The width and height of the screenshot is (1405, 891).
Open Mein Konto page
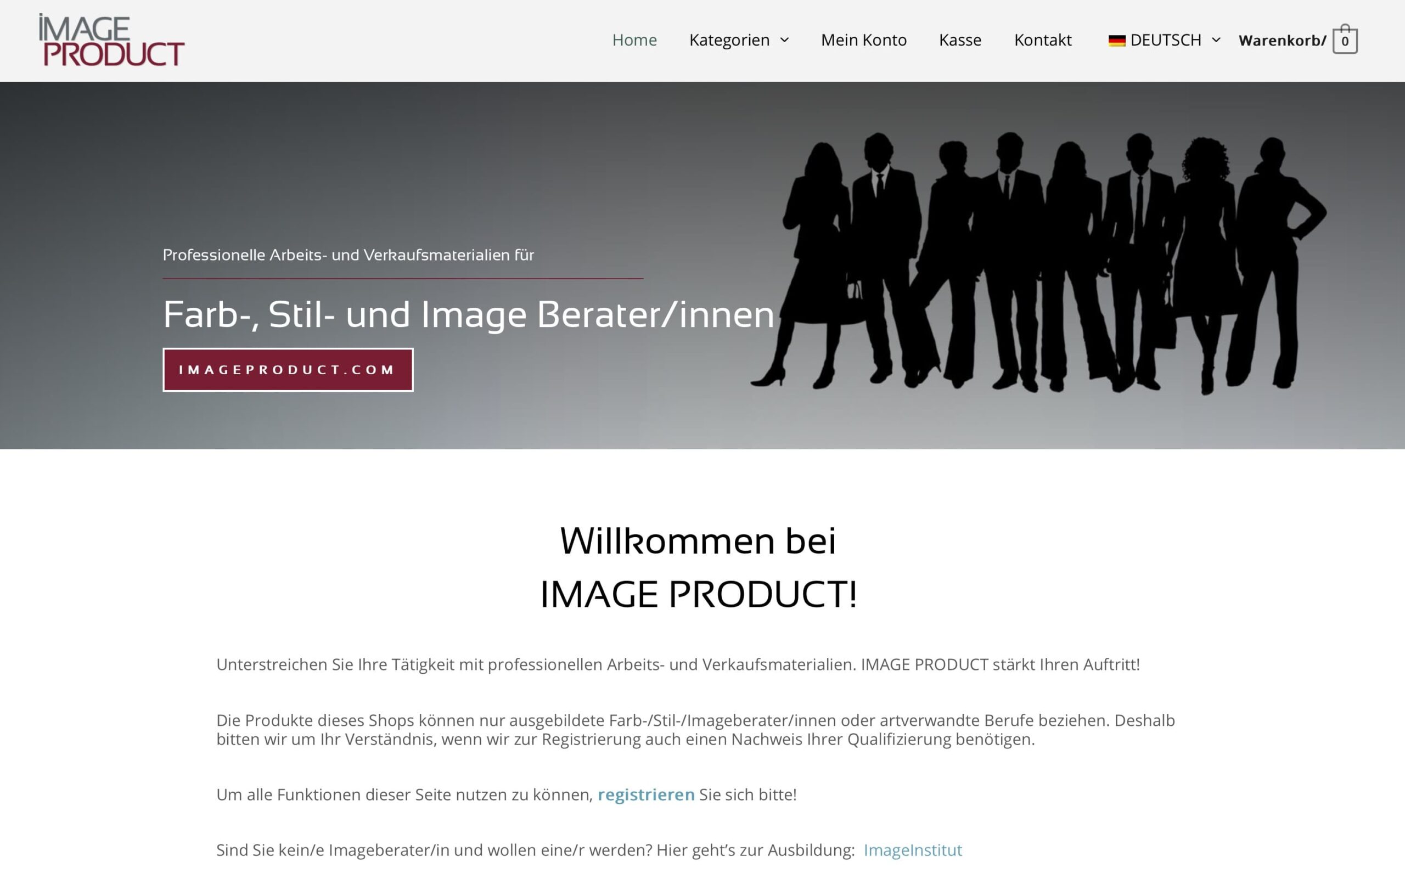coord(863,40)
